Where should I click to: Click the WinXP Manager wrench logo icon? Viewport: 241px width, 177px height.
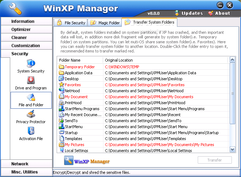[x=69, y=160]
